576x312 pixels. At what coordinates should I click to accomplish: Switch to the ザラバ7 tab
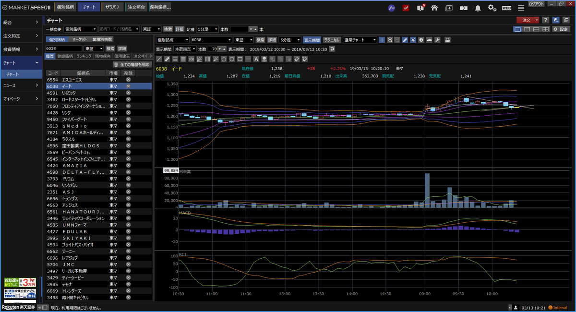tap(113, 8)
